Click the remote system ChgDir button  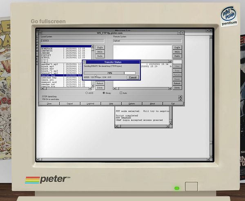click(177, 47)
